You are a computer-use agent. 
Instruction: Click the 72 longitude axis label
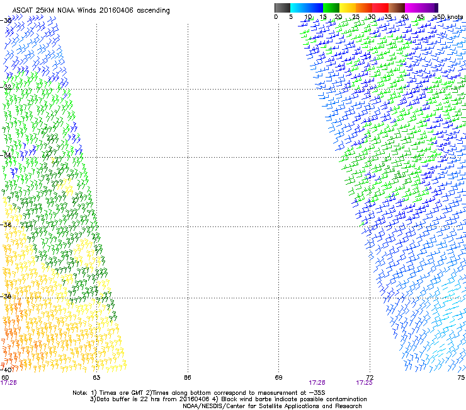pyautogui.click(x=370, y=378)
